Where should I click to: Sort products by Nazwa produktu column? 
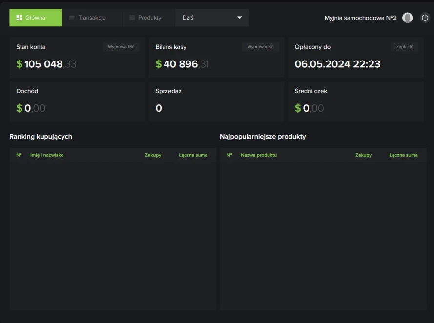click(258, 155)
